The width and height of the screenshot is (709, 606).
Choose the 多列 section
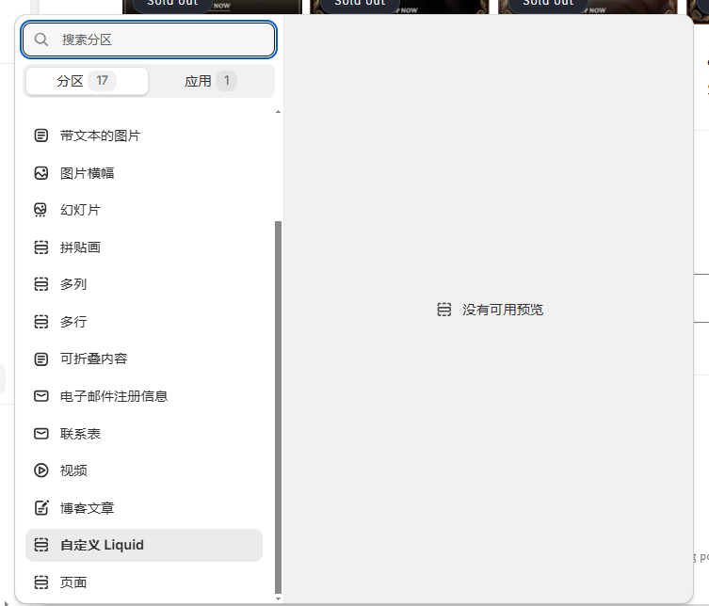pos(144,284)
